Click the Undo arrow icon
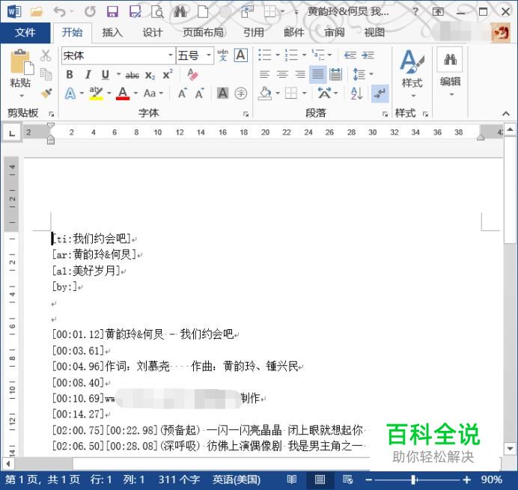The width and height of the screenshot is (518, 490). click(x=59, y=12)
